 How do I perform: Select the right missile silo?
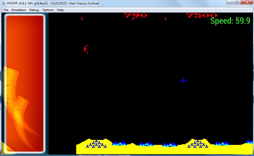pos(198,144)
